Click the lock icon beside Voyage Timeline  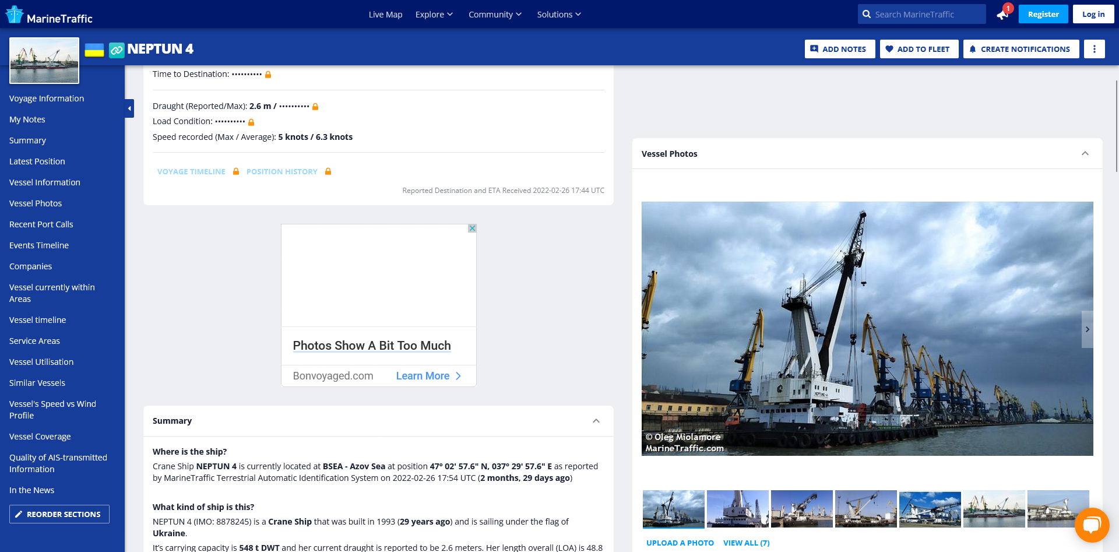pyautogui.click(x=236, y=171)
